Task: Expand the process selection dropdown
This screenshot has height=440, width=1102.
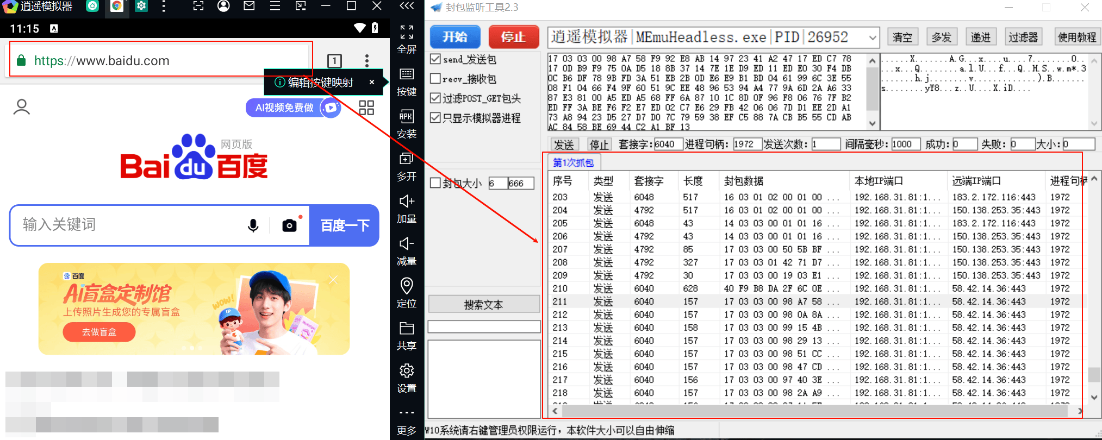Action: 873,37
